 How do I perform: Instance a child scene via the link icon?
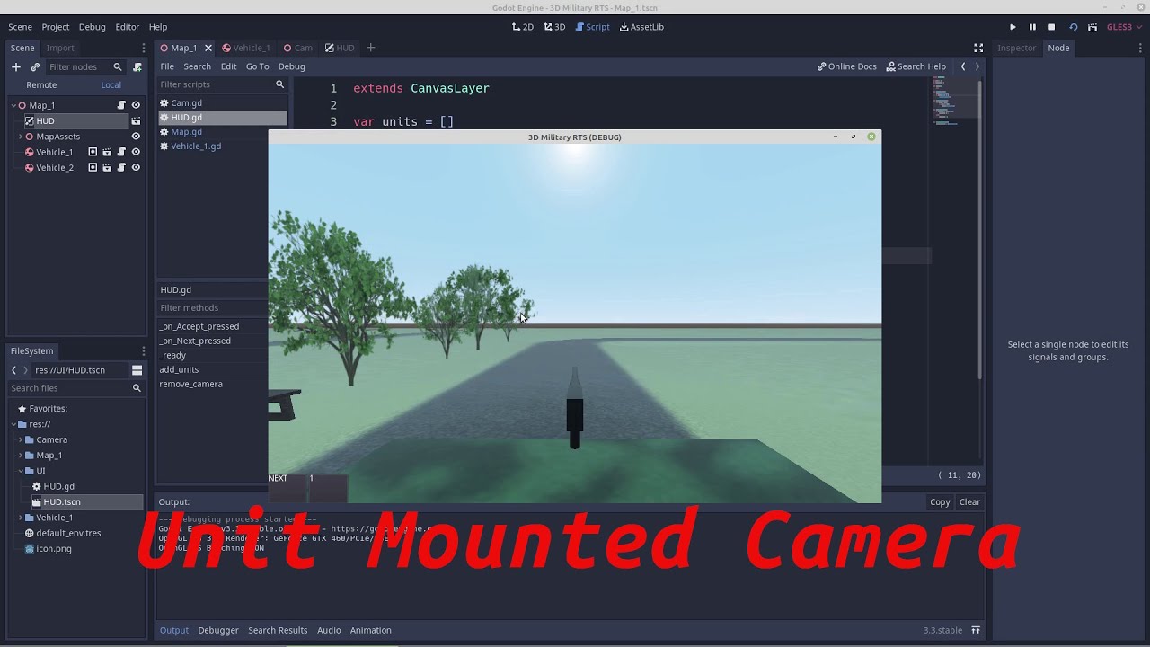tap(35, 66)
